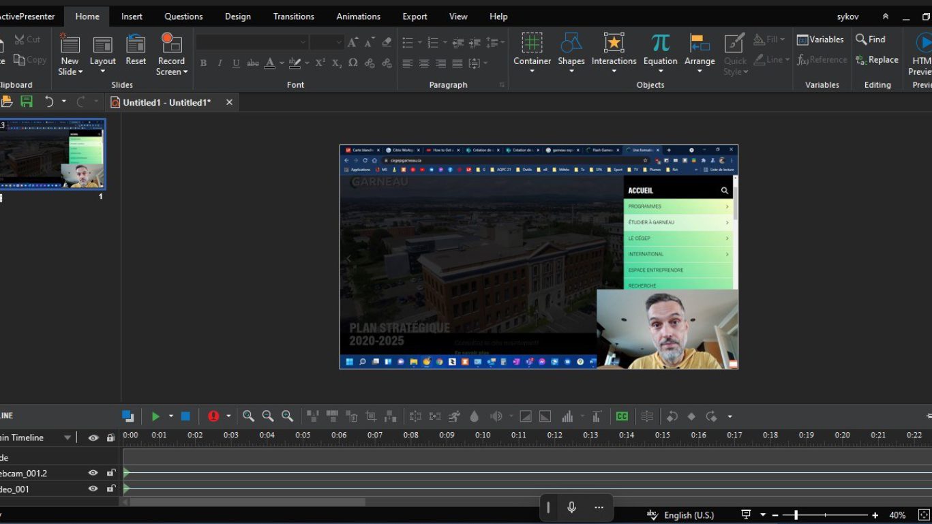Open the Export menu tab

coord(414,16)
